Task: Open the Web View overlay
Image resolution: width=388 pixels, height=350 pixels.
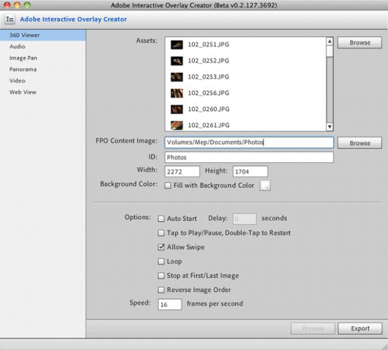Action: 43,92
